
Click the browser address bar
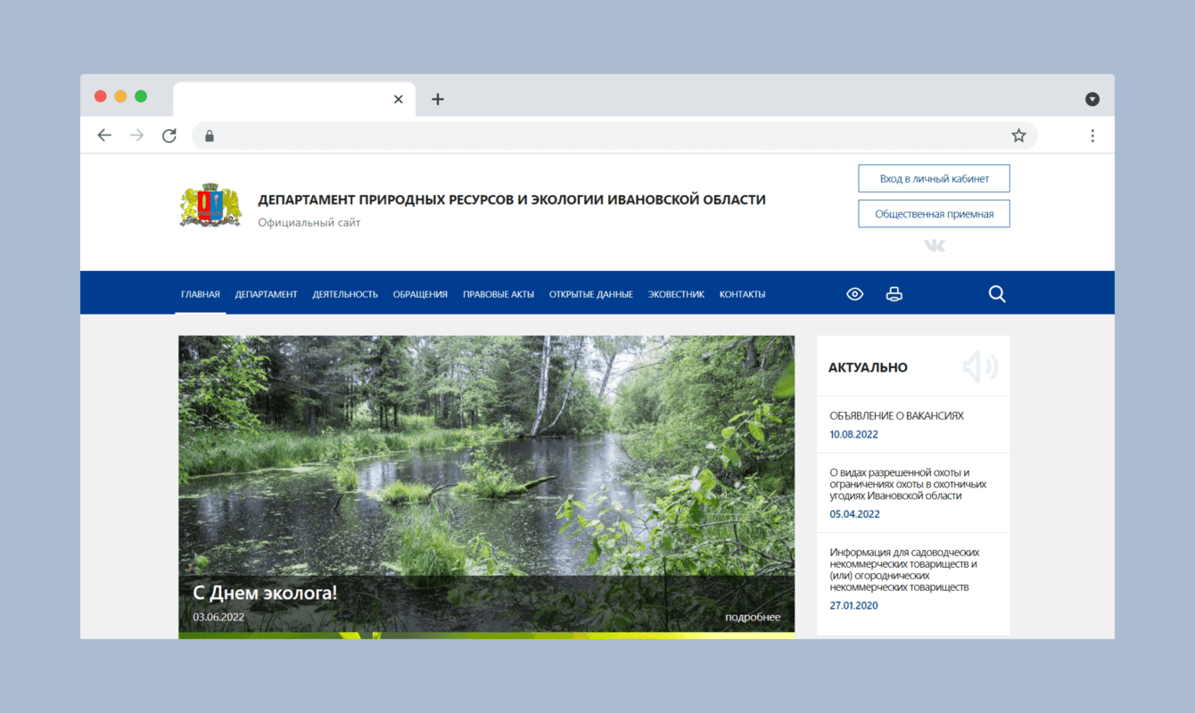tap(614, 135)
